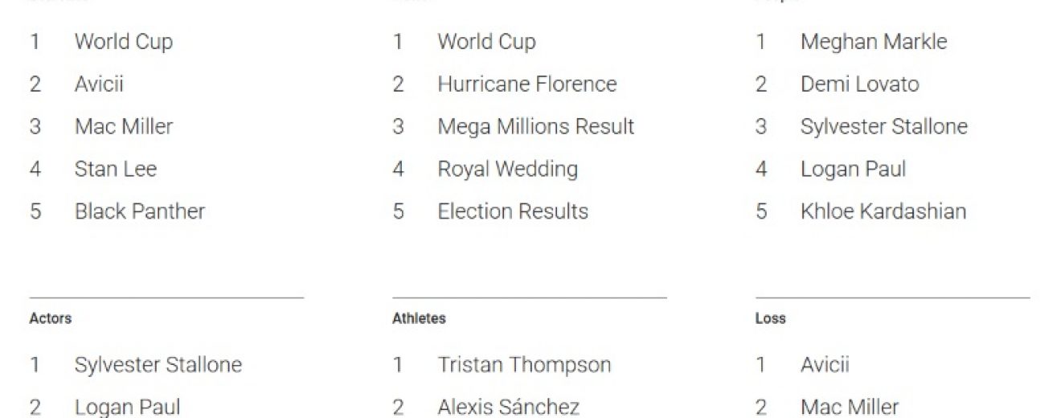Open the Stan Lee search result

click(116, 170)
